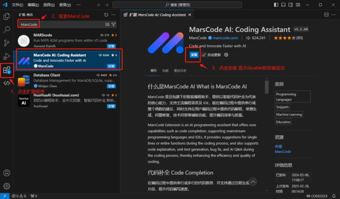Split the editor to the right
340x199 pixels.
[x=326, y=15]
